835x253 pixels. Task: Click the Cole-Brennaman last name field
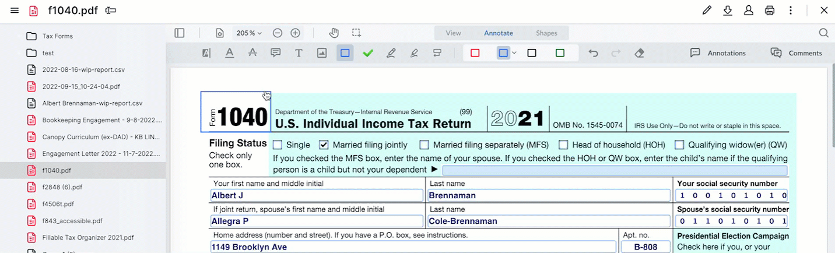click(549, 221)
